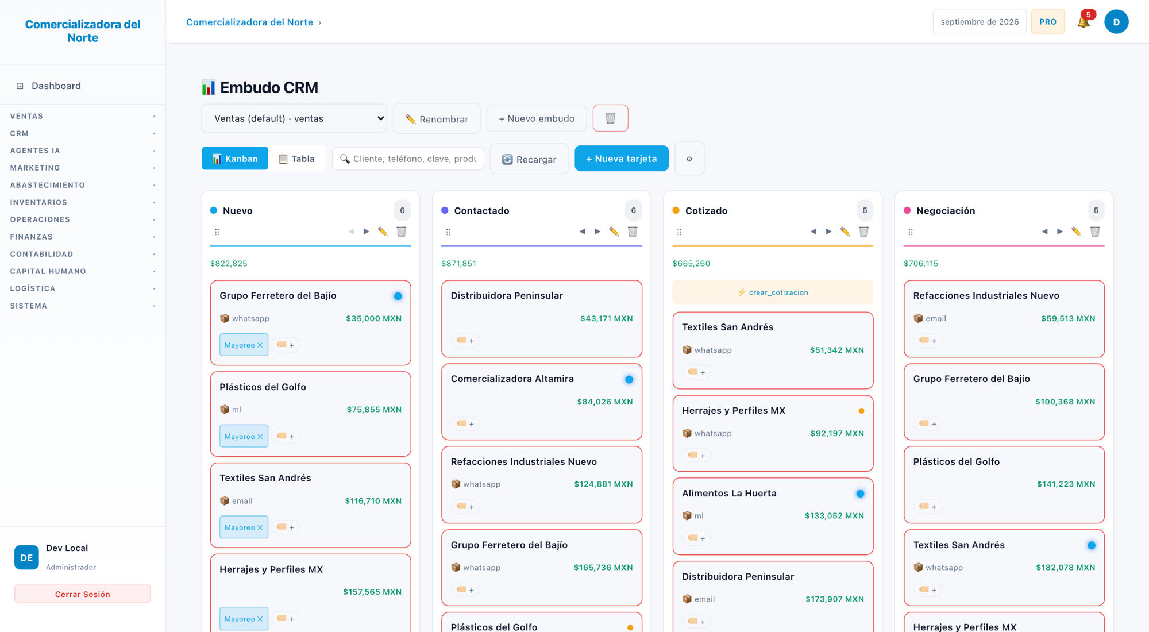Viewport: 1149px width, 632px height.
Task: Click the user avatar D
Action: click(x=1116, y=22)
